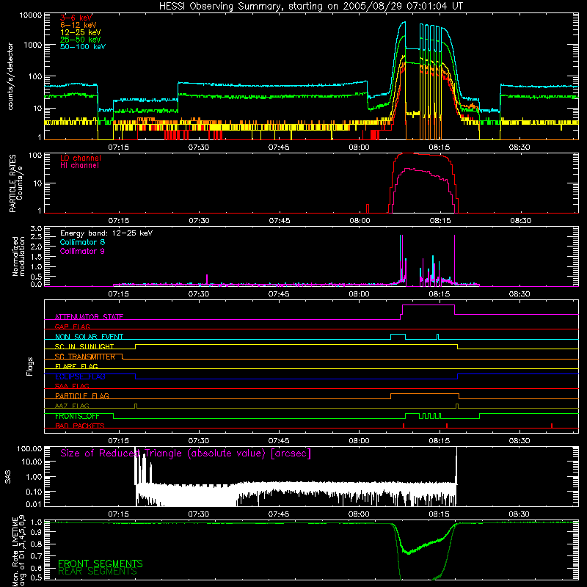This screenshot has width=587, height=587.
Task: Click the FRONTS_OFF flag label
Action: coord(77,416)
